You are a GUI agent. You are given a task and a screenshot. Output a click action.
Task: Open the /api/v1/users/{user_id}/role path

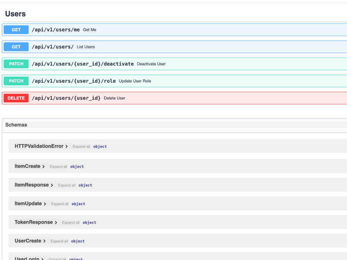pos(74,81)
